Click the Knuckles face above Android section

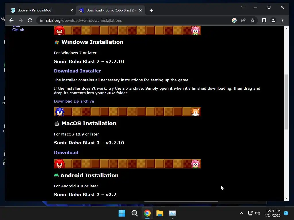[59, 164]
